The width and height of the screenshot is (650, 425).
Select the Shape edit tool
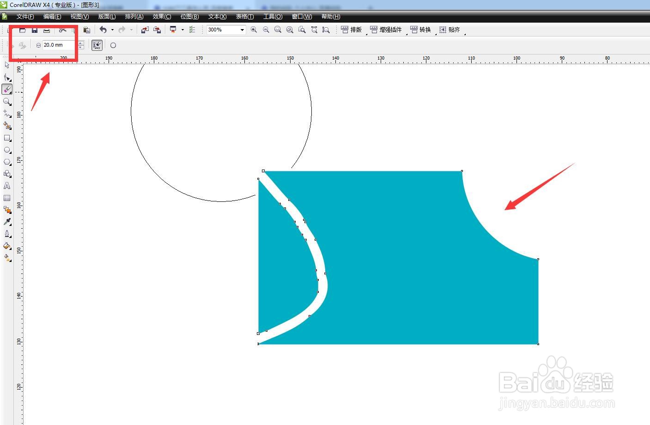(x=7, y=77)
